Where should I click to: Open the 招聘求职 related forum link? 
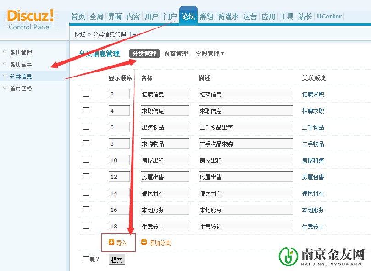[313, 94]
